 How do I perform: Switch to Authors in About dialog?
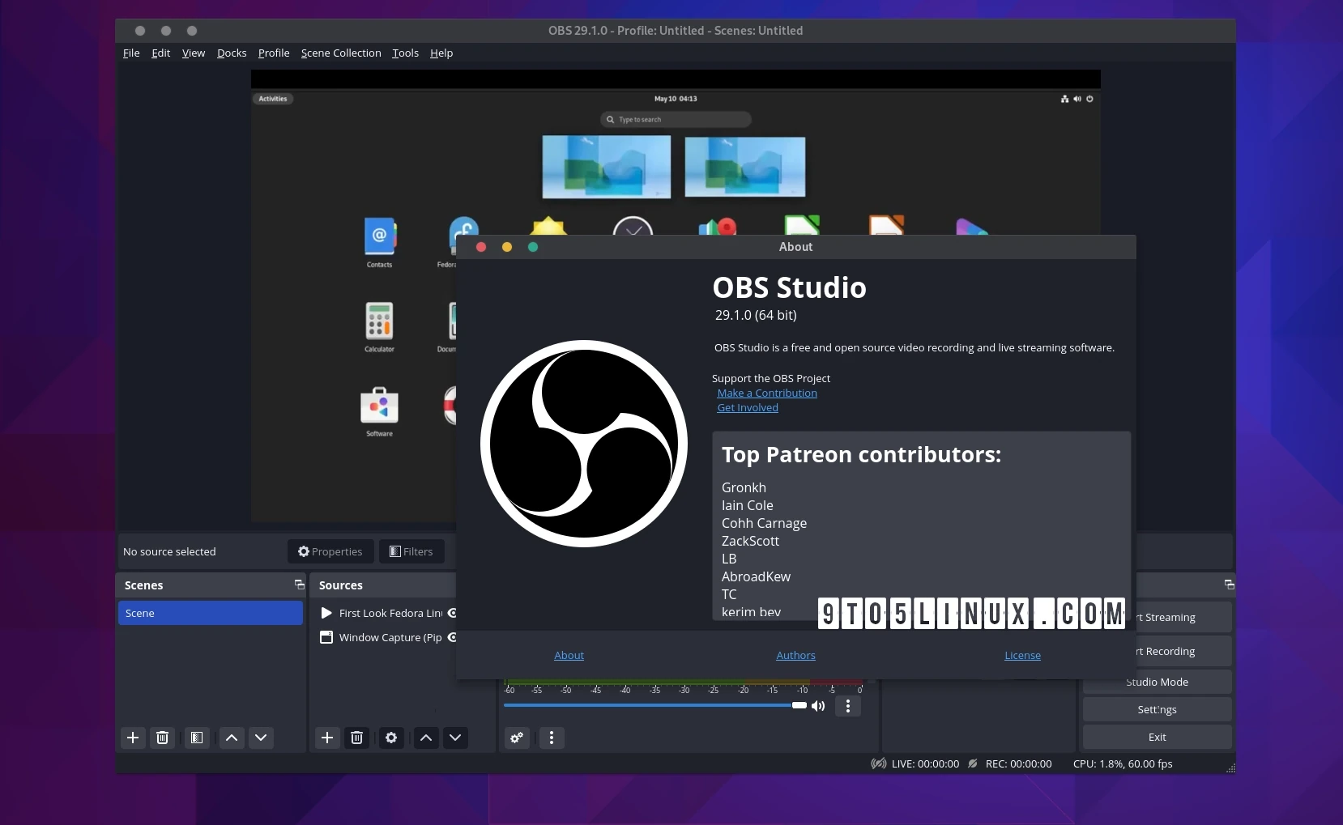[x=795, y=656]
